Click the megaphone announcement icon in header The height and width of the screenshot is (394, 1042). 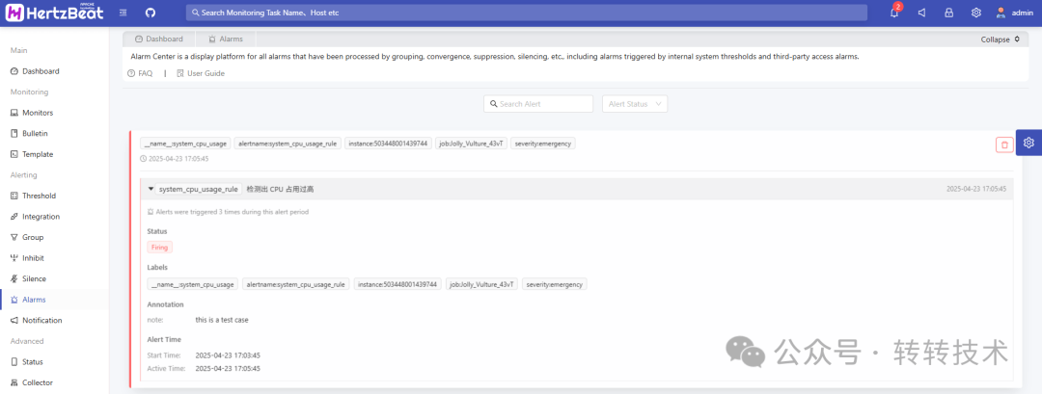click(921, 13)
